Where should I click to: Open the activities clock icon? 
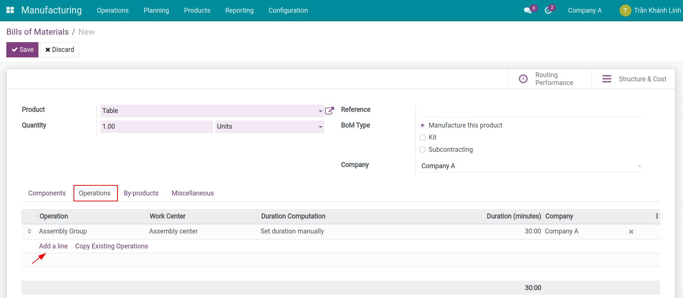[548, 10]
